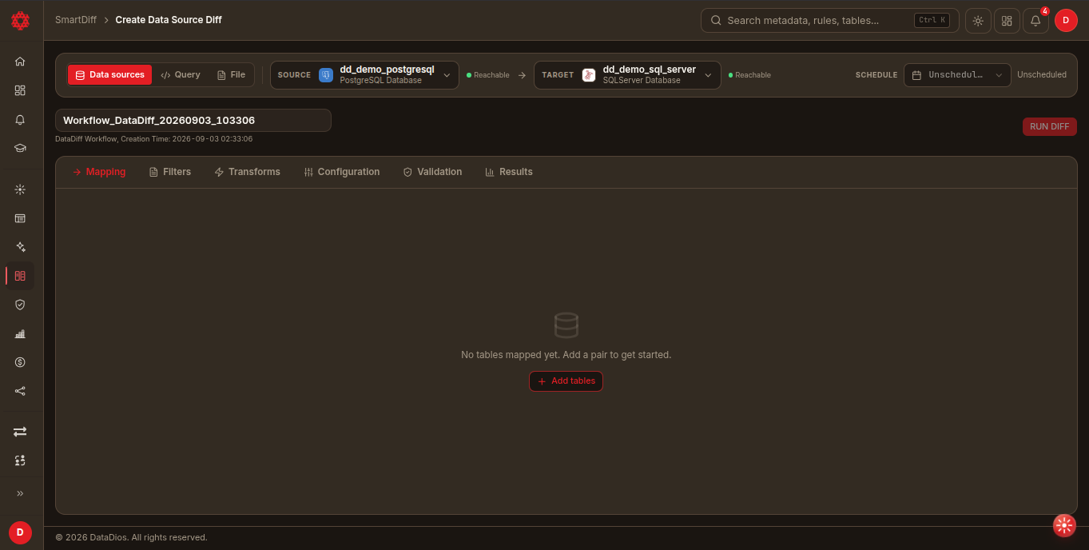Click the RUN DIFF button
This screenshot has height=550, width=1089.
coord(1050,126)
